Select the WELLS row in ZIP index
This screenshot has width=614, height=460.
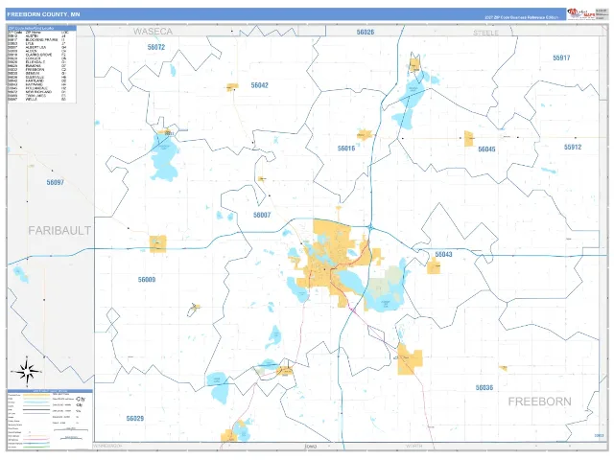pyautogui.click(x=36, y=99)
